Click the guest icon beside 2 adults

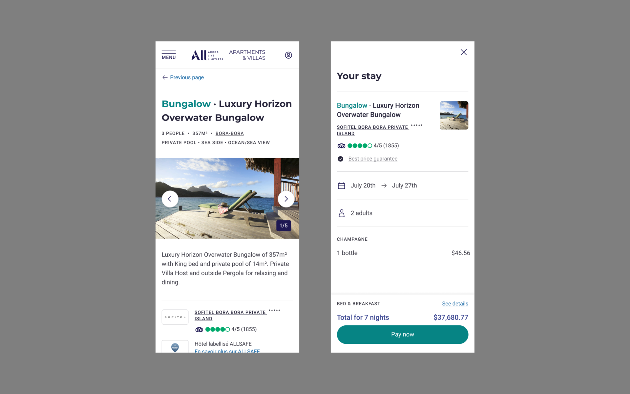click(x=341, y=213)
